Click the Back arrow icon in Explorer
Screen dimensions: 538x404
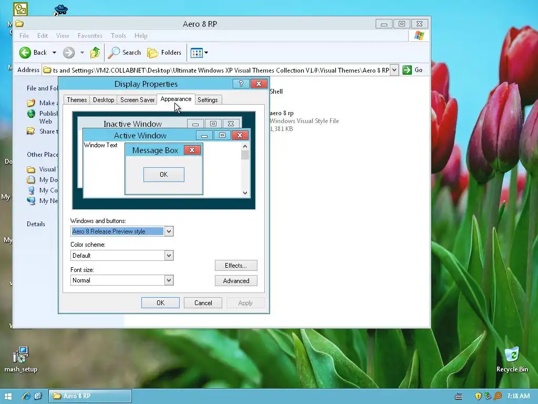pyautogui.click(x=25, y=53)
